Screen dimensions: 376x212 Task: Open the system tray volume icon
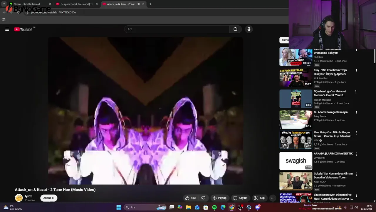(x=356, y=207)
